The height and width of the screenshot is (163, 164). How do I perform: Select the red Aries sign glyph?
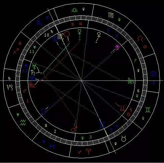88,152
